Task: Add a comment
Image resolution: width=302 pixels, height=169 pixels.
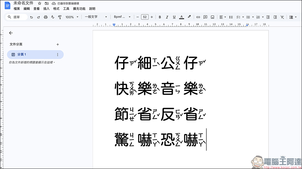Action: tap(205, 17)
